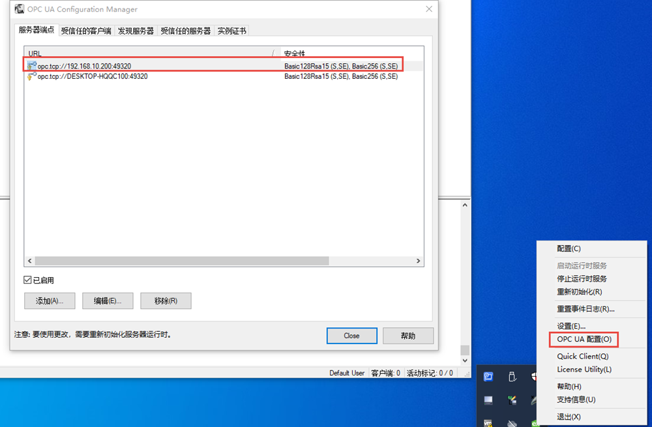The image size is (652, 427).
Task: Click the up arrow of the background window scrollbar
Action: point(465,205)
